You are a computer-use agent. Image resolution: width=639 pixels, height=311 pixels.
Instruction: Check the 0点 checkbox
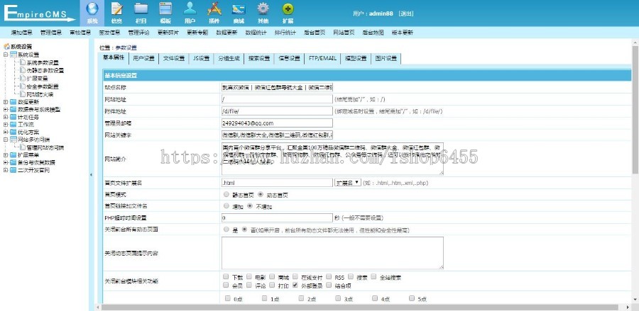(x=227, y=298)
